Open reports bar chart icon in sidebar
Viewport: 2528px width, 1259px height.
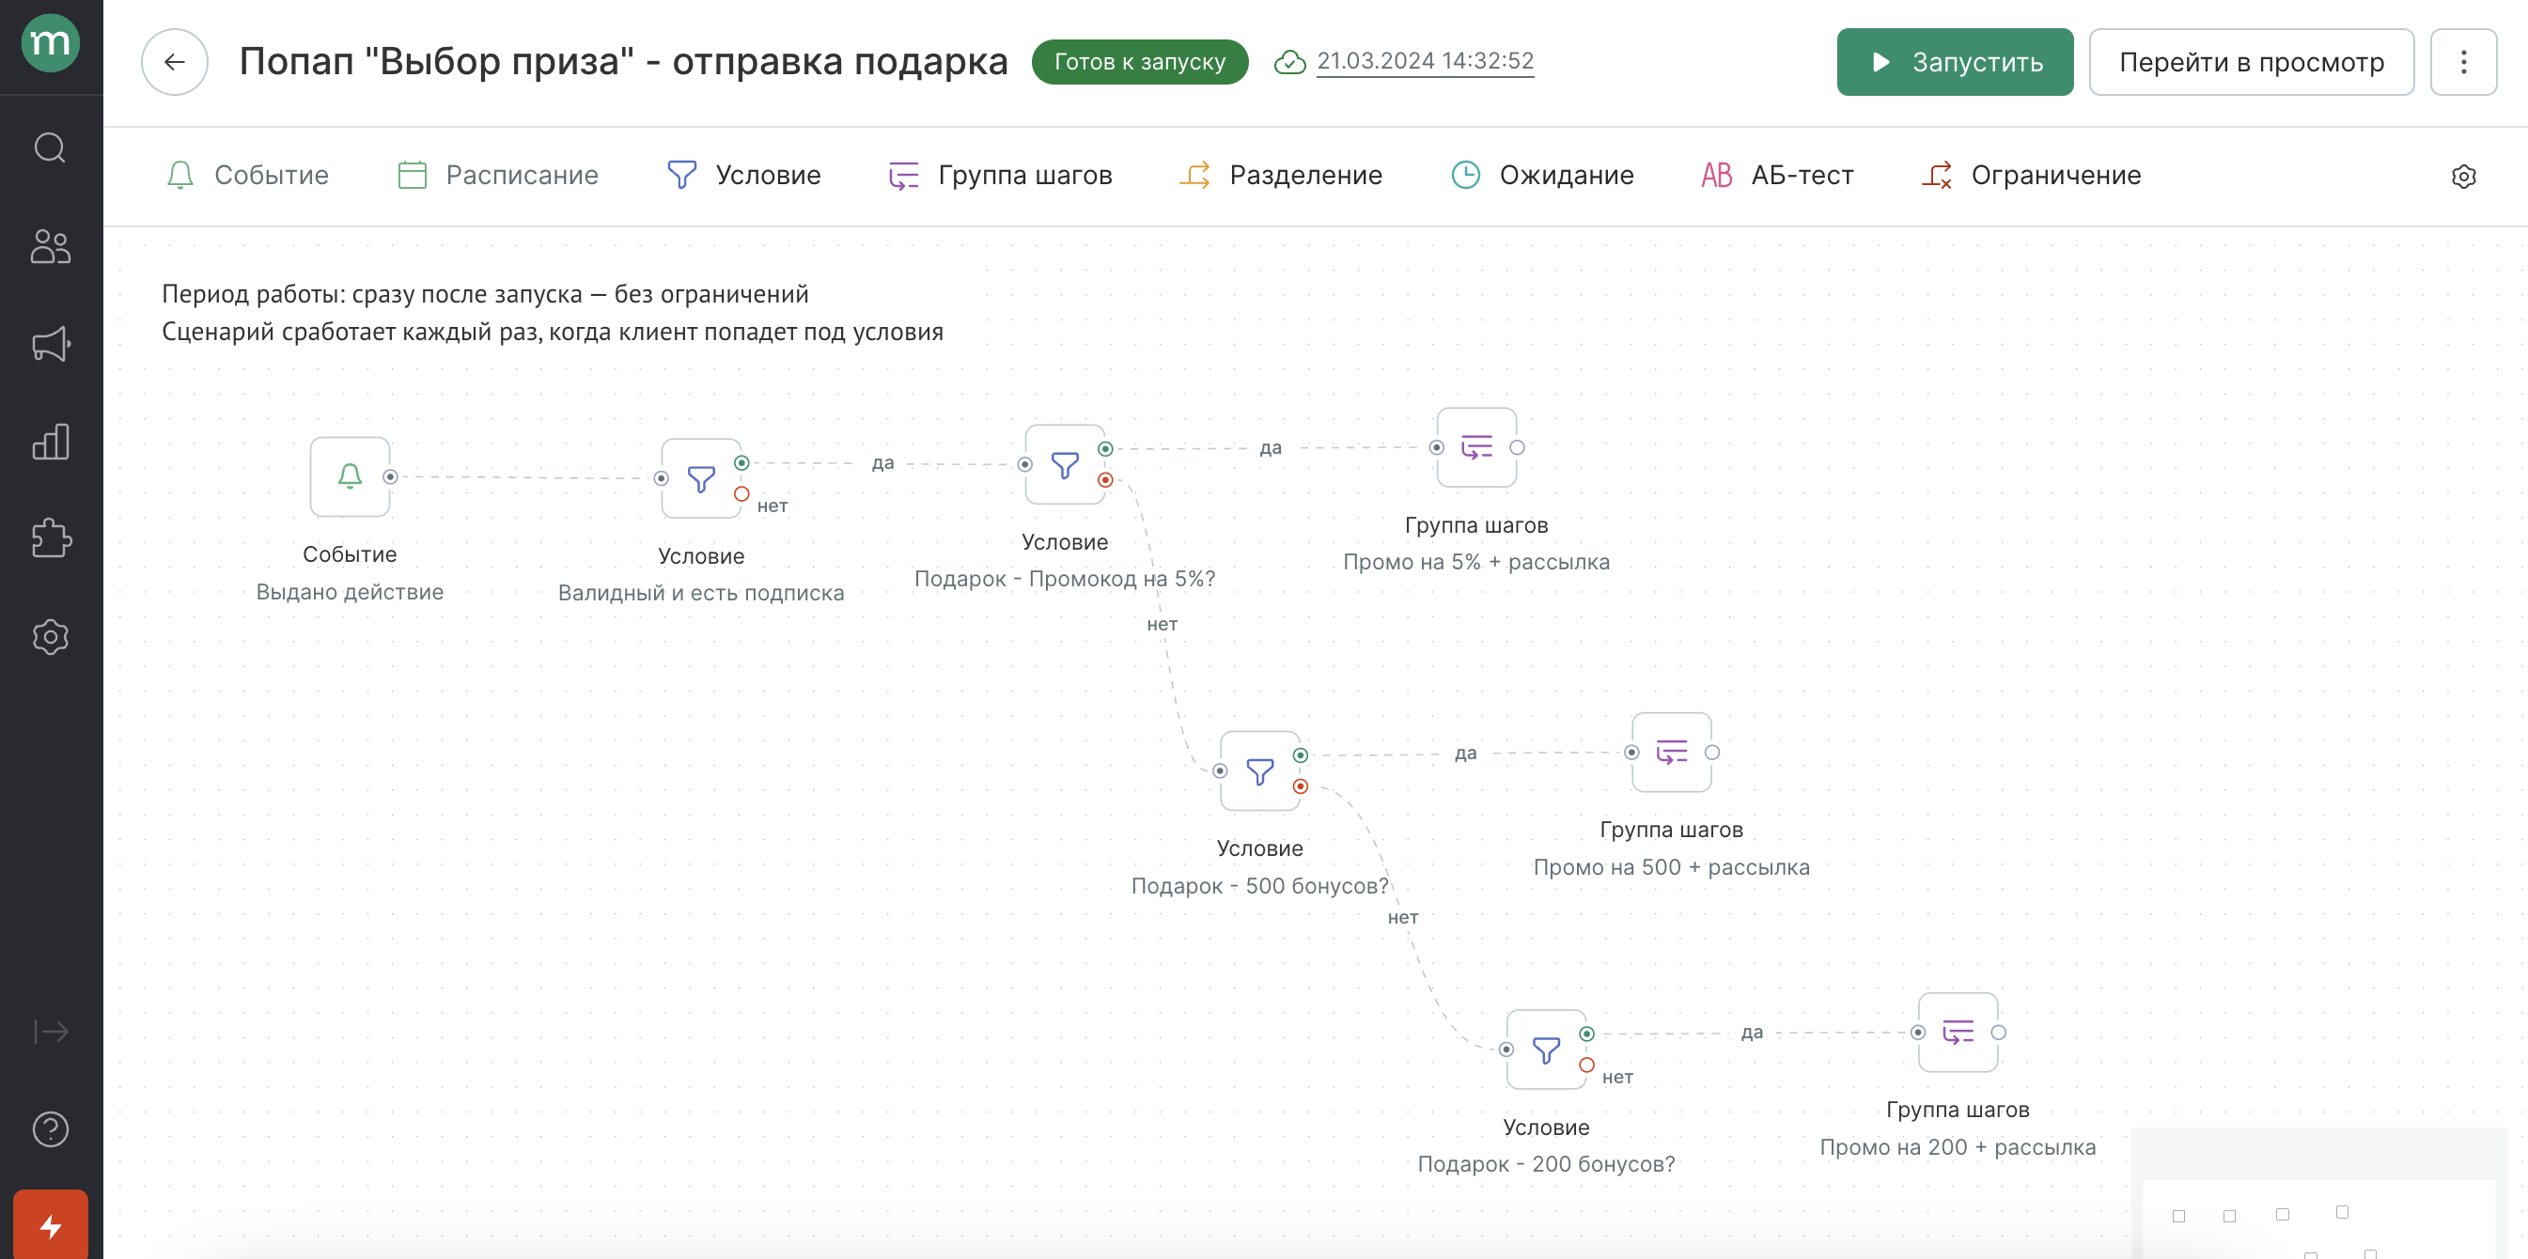point(50,442)
